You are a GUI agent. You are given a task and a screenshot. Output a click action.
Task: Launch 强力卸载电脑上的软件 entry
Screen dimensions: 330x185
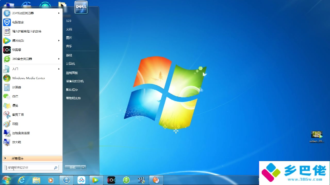(32, 31)
